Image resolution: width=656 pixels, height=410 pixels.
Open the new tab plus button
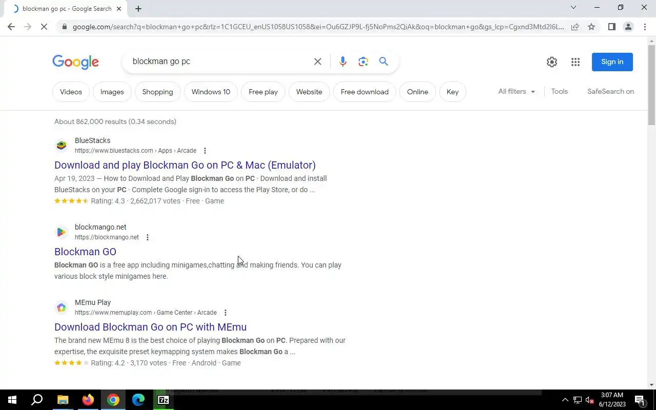coord(138,9)
